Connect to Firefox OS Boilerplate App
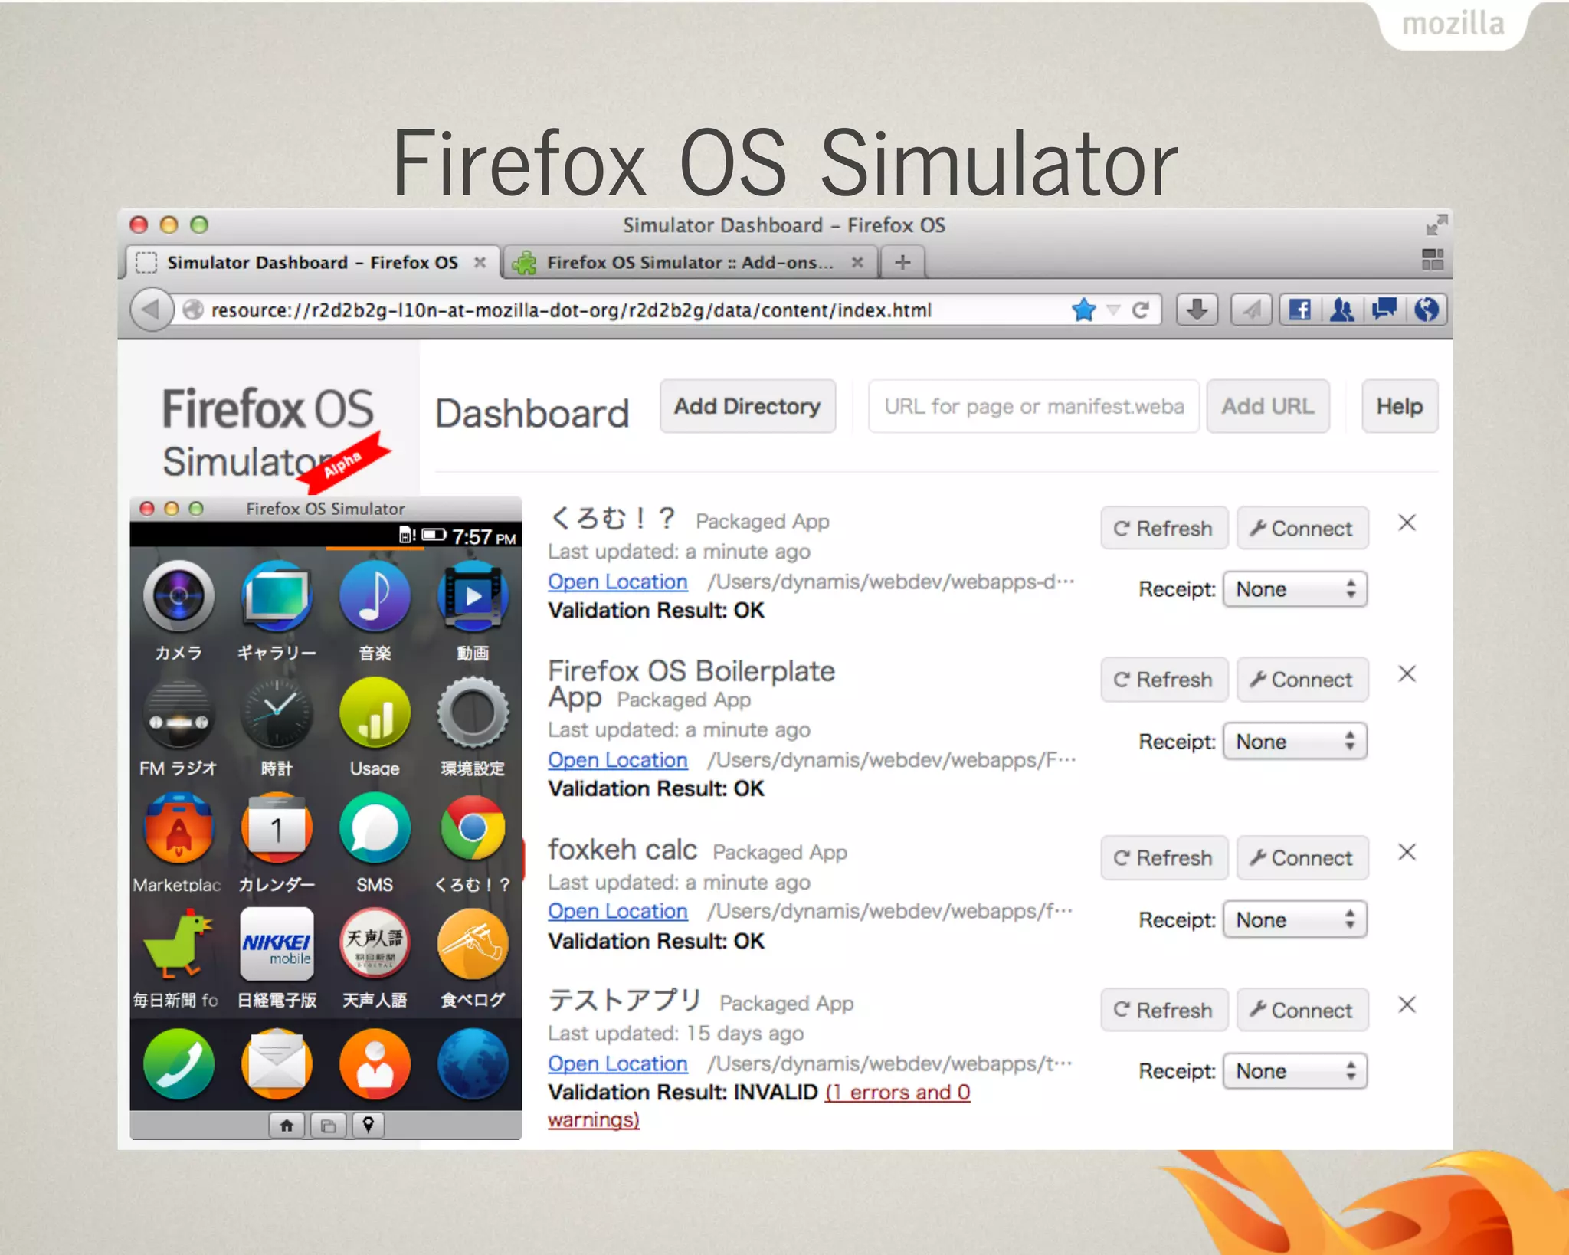Image resolution: width=1569 pixels, height=1255 pixels. 1302,680
